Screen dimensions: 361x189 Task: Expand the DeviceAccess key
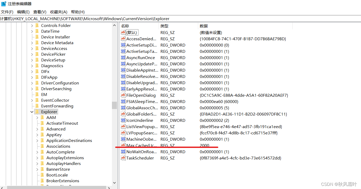point(32,48)
